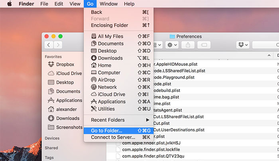Open Dropbox in the sidebar

pos(61,64)
